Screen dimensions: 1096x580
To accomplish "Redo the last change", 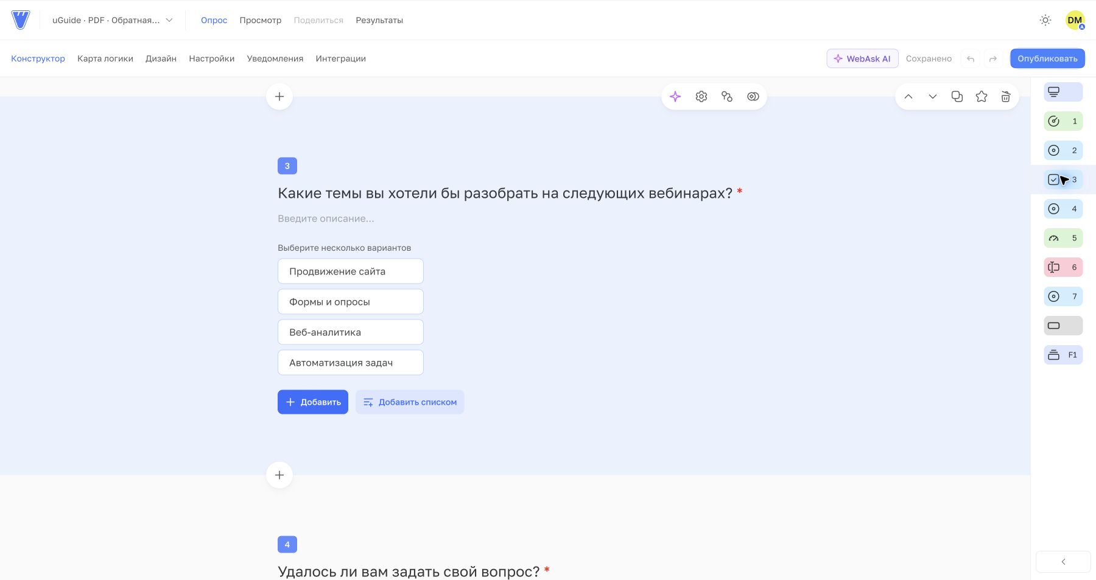I will click(993, 59).
